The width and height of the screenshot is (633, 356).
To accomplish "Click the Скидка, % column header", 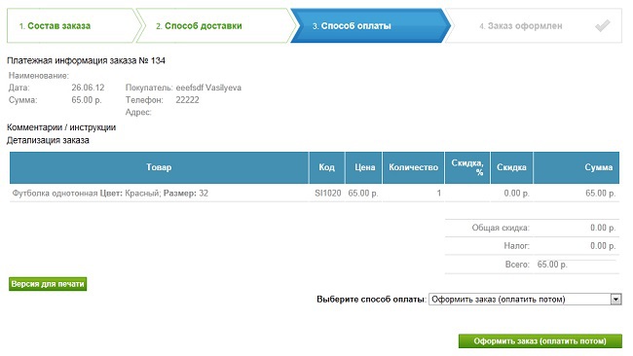I will tap(467, 167).
